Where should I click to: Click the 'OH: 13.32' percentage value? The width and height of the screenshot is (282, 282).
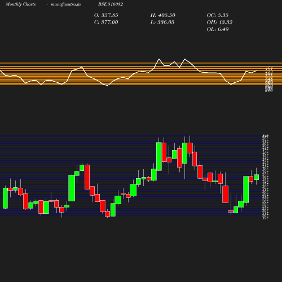220,22
